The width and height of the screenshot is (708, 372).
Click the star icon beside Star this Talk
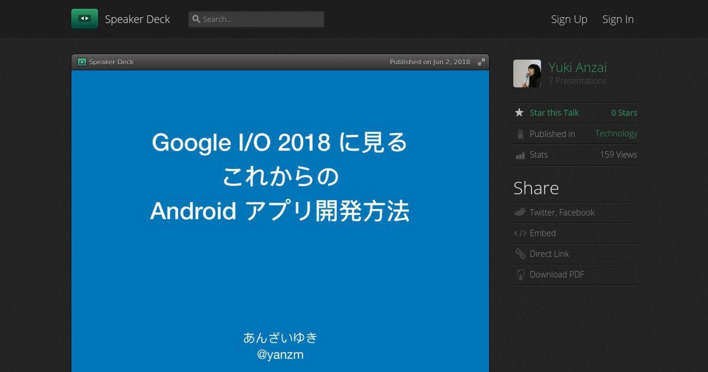tap(519, 112)
